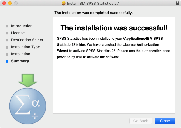Click the green download arrow graphic
181x128 pixels.
[x=28, y=80]
